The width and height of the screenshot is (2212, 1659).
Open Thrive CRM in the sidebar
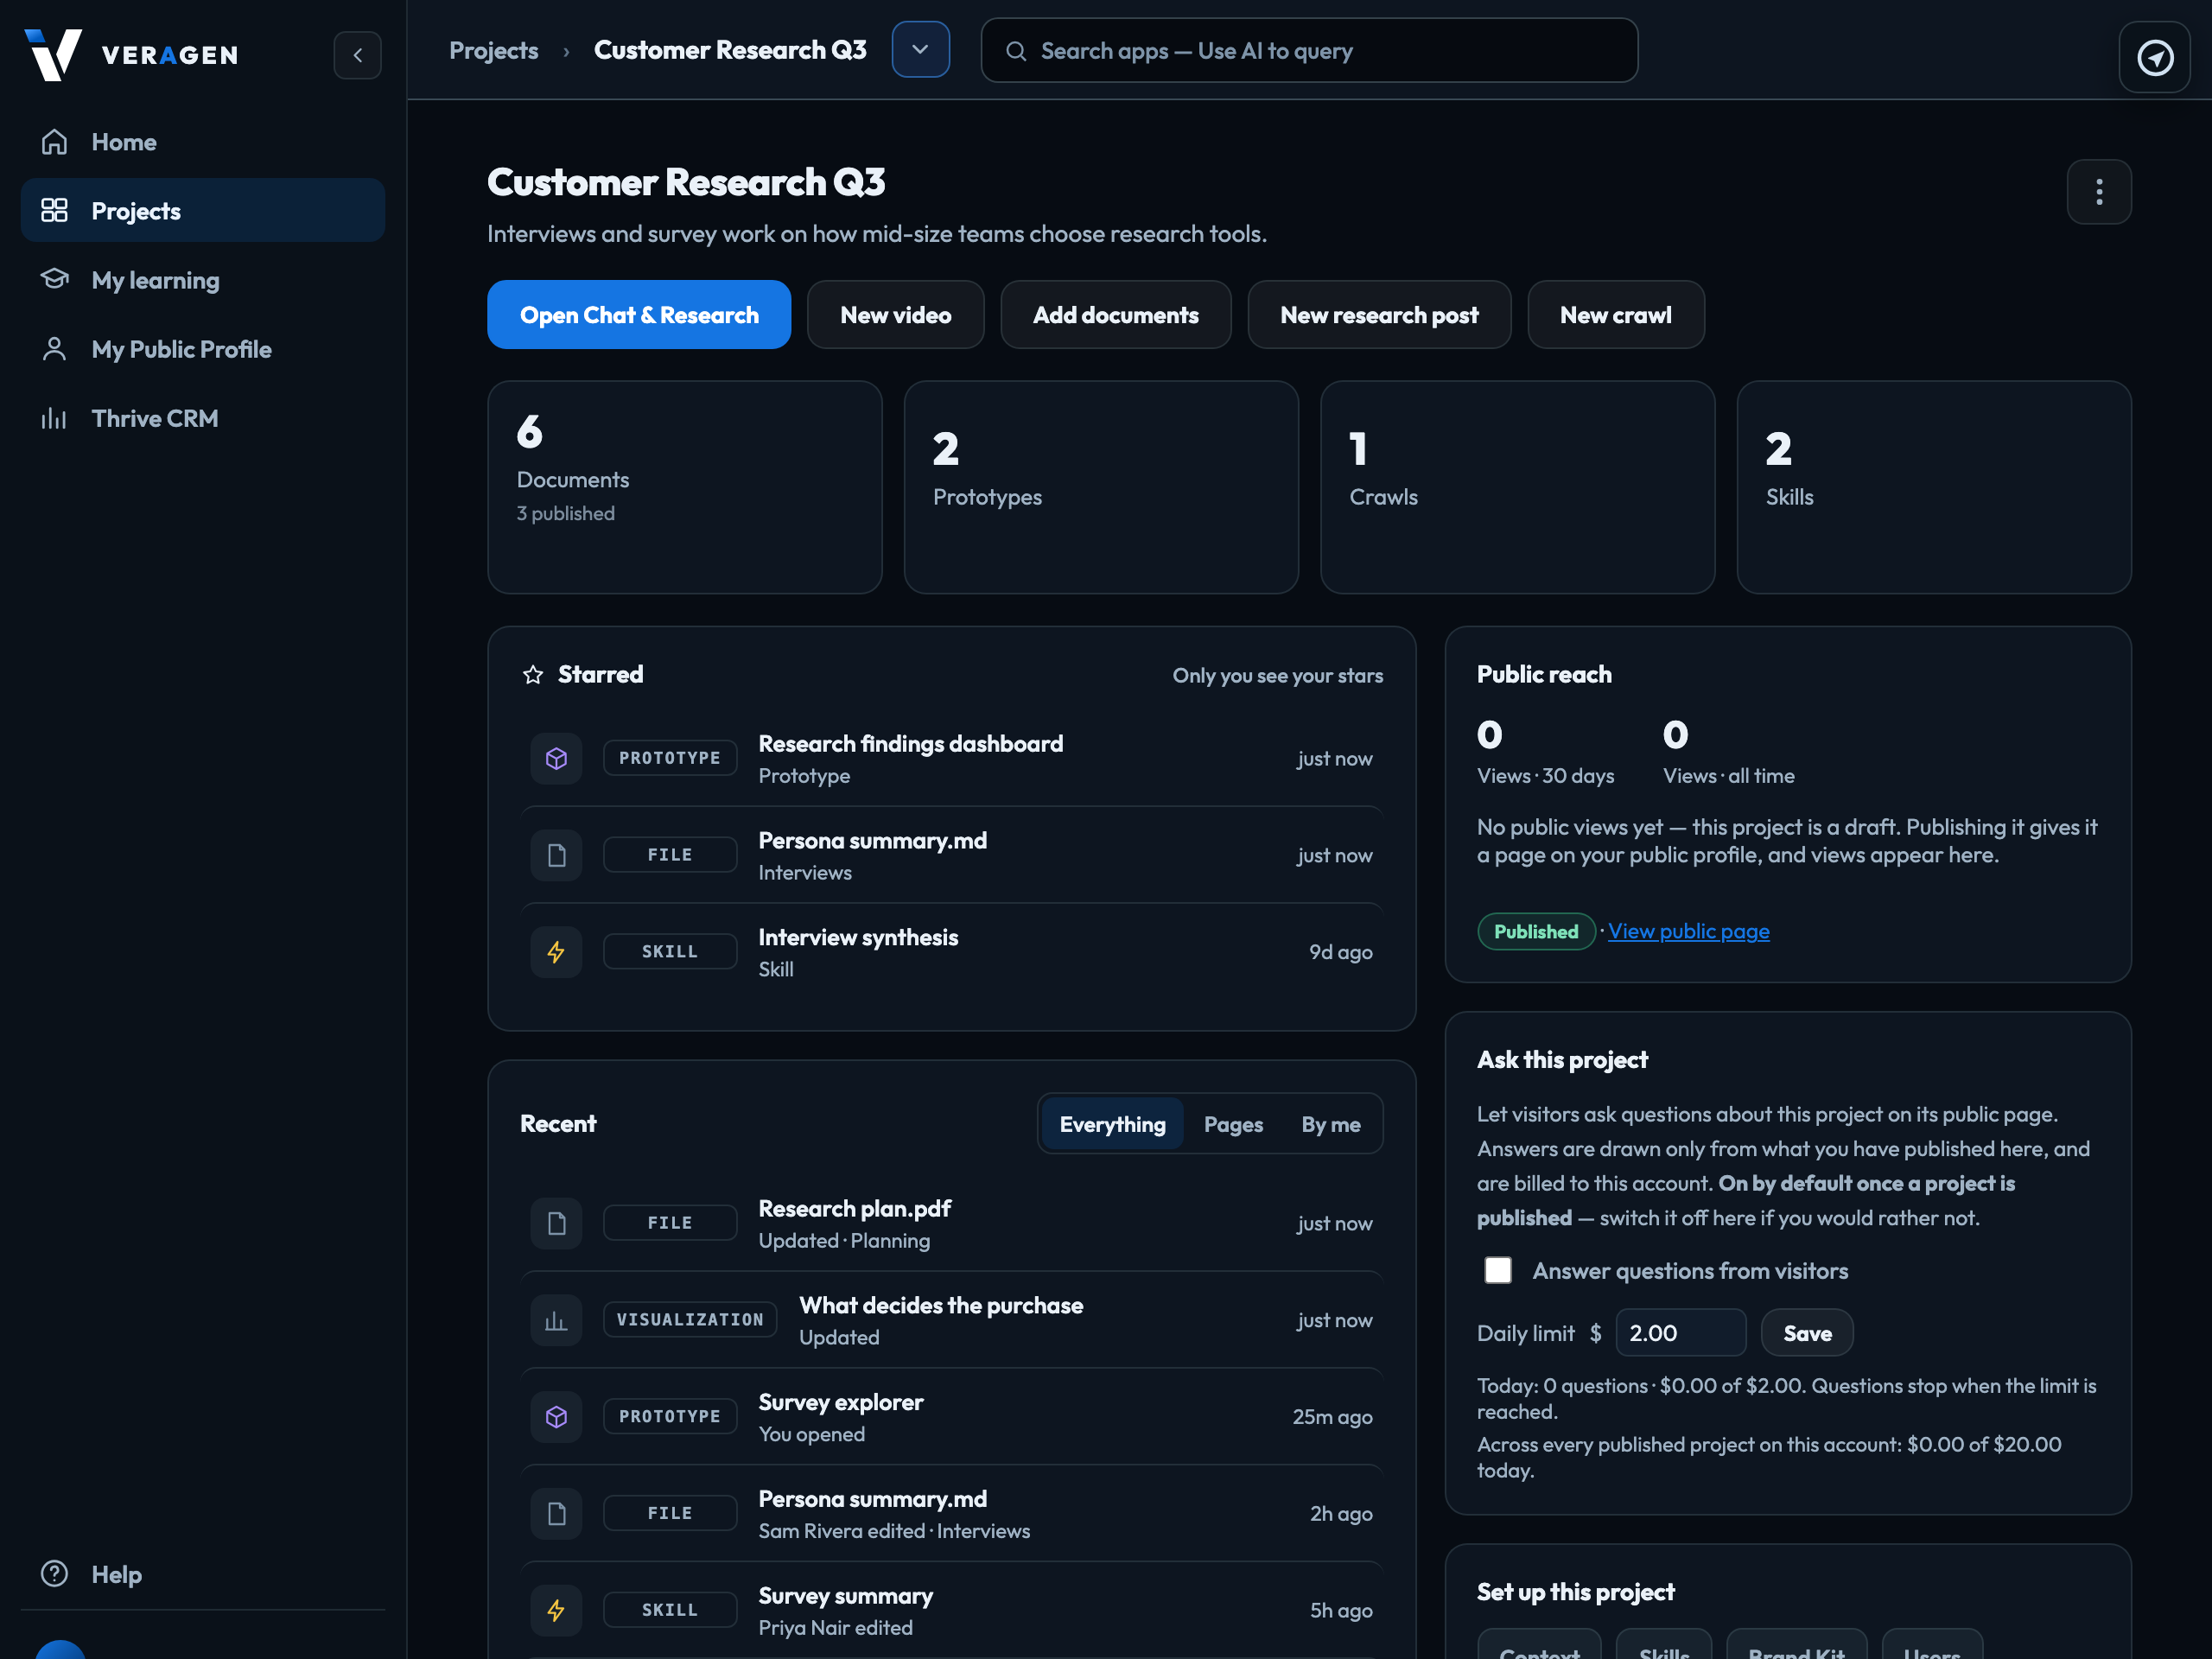(203, 418)
